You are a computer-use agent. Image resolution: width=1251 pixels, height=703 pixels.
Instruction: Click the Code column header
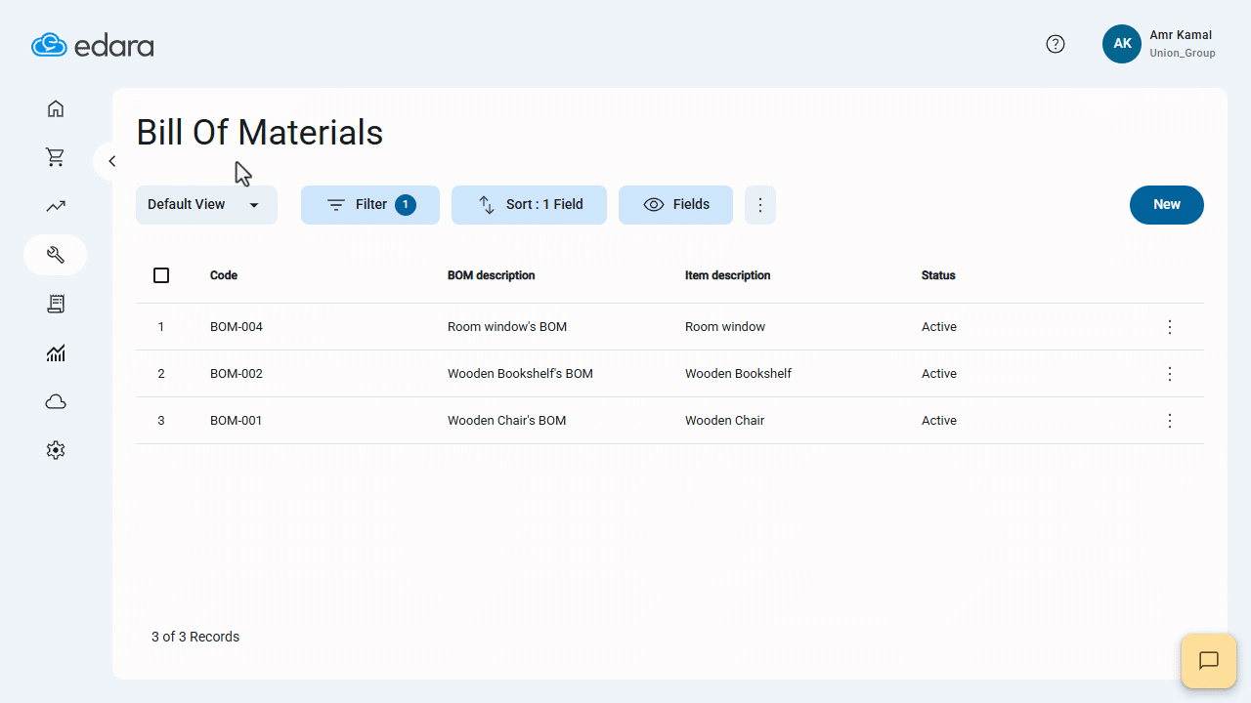click(x=224, y=275)
